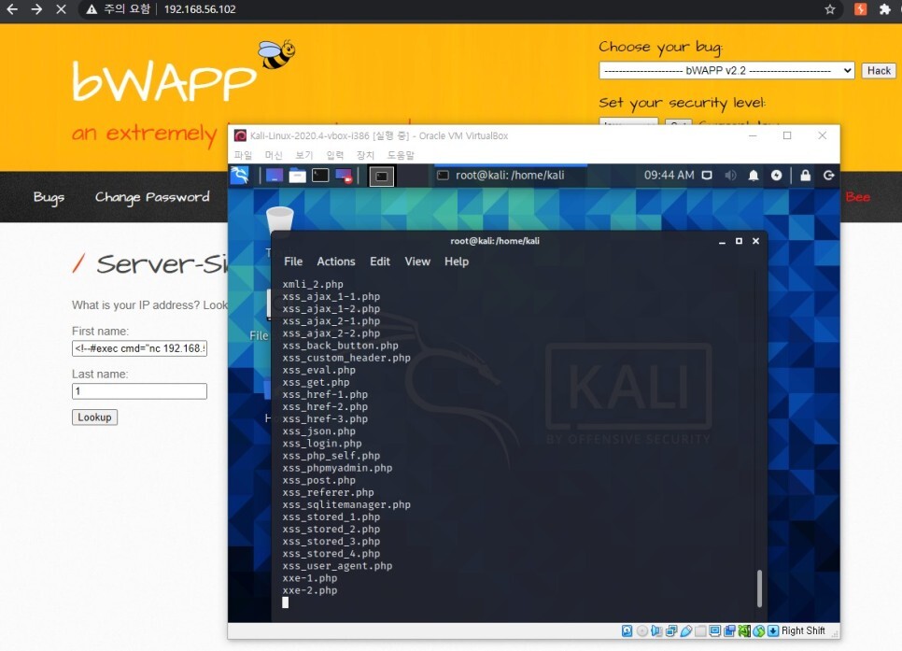Viewport: 902px width, 651px height.
Task: Bookmark the page with the star icon
Action: coord(829,9)
